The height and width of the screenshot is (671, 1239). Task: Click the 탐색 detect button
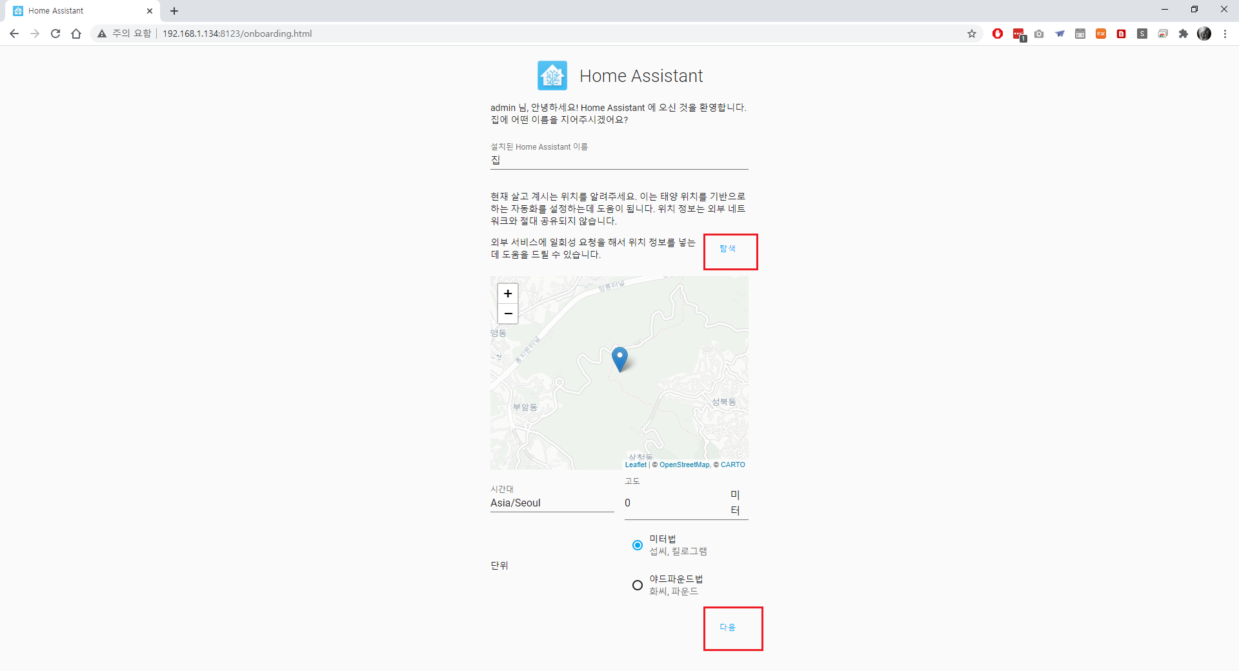(x=727, y=248)
